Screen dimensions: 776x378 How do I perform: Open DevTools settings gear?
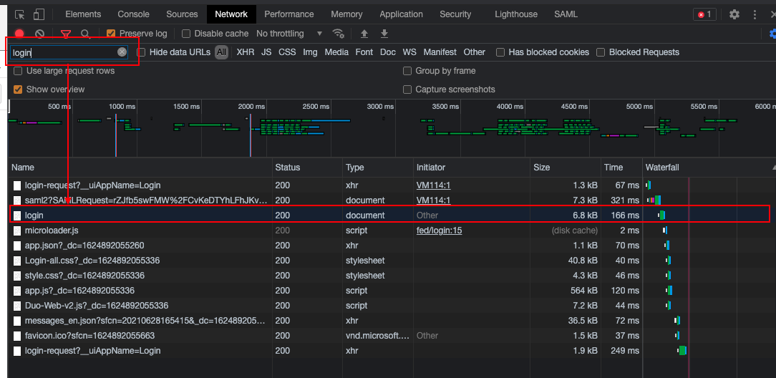pos(734,14)
